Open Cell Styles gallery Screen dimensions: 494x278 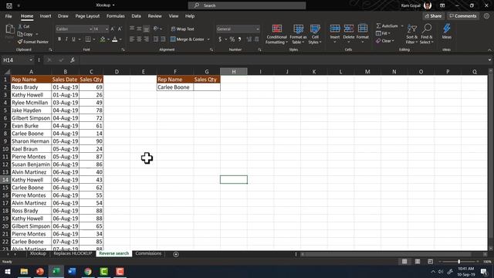(315, 34)
